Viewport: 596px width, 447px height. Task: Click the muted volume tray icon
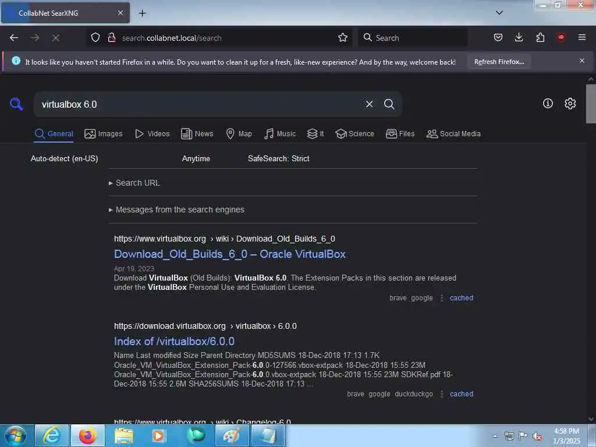point(537,437)
